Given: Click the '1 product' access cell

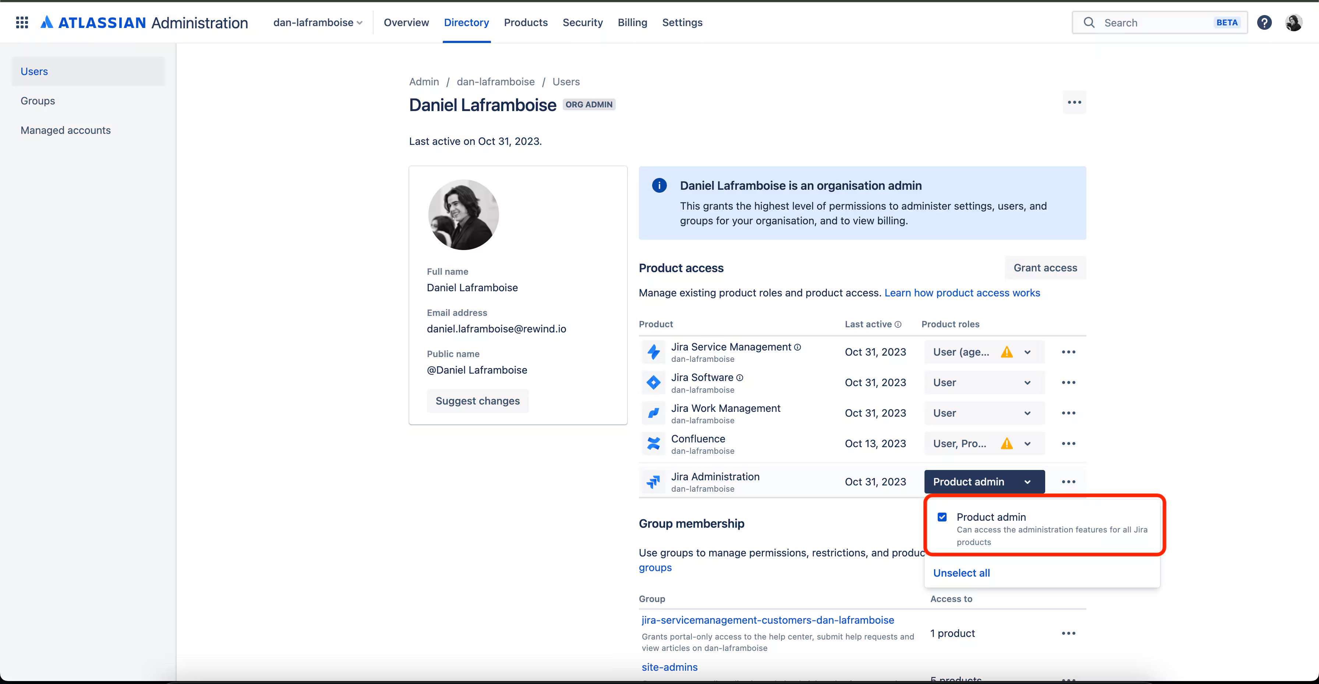Looking at the screenshot, I should pyautogui.click(x=952, y=633).
